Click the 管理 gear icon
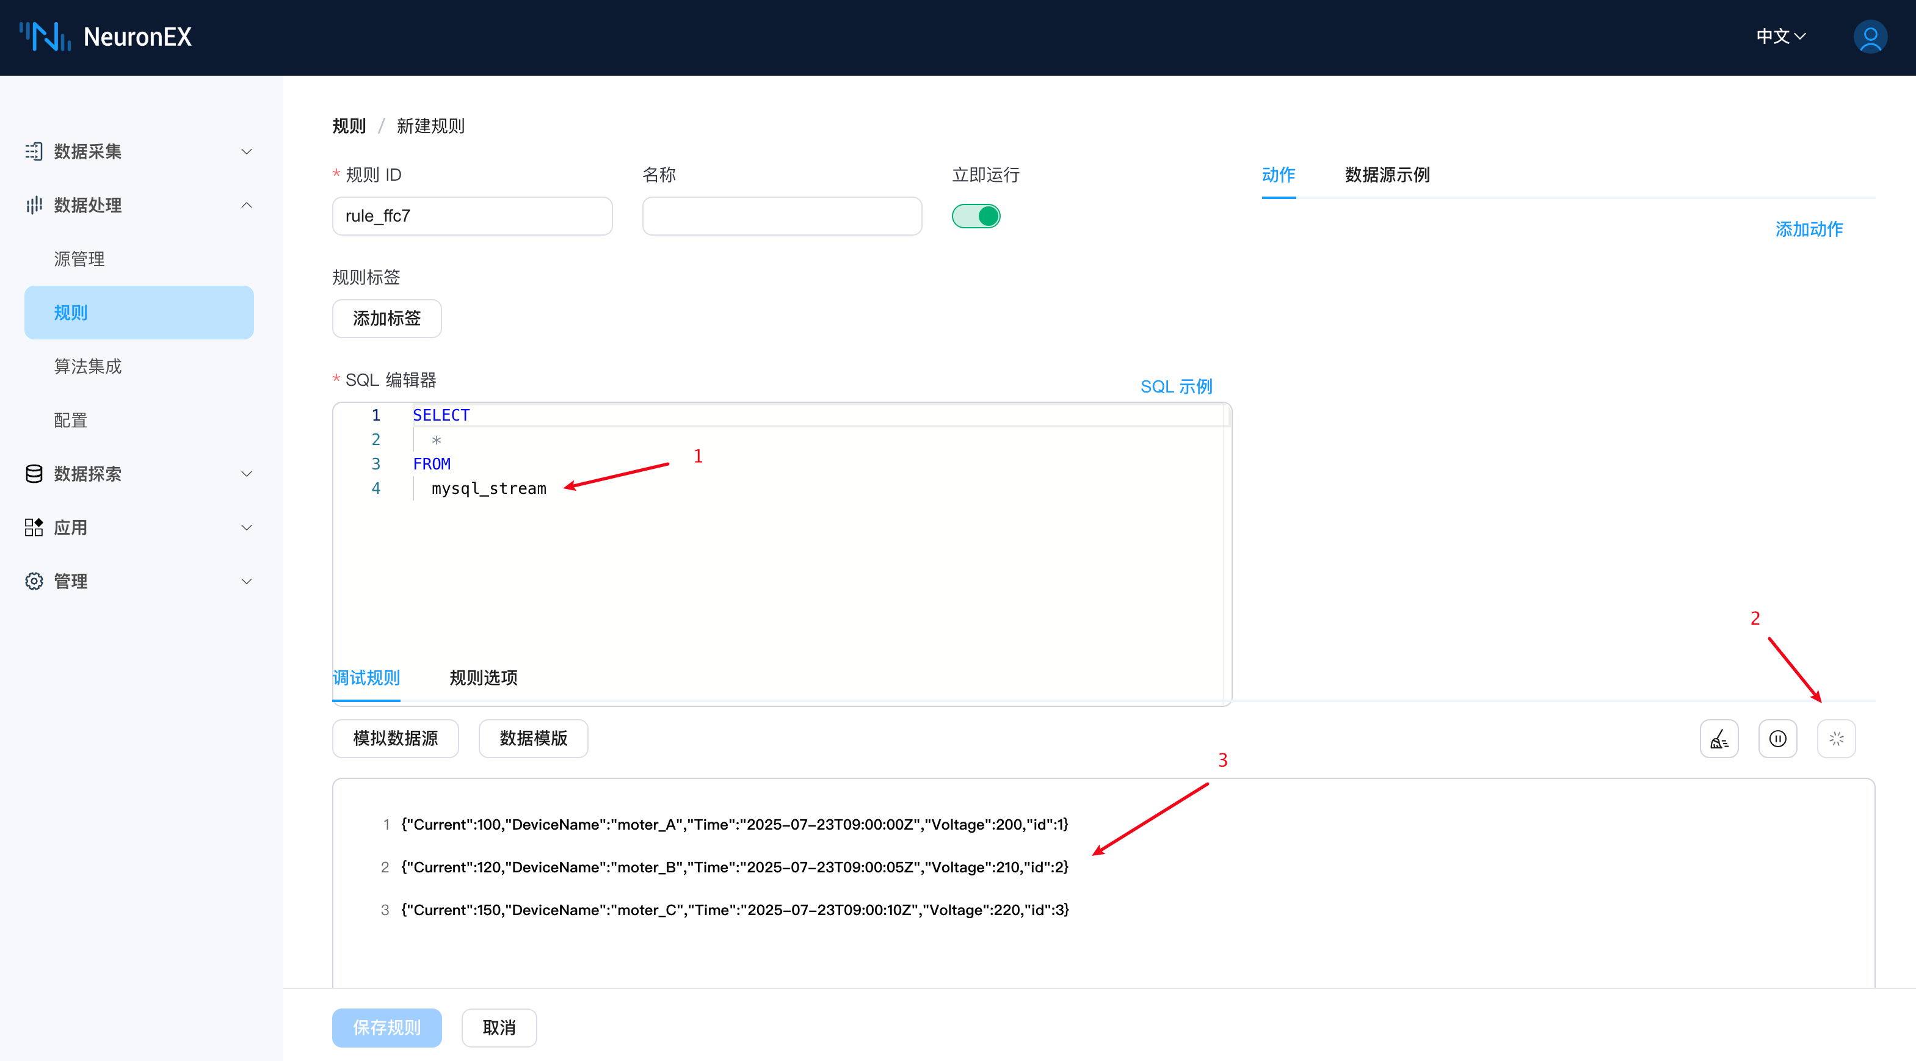 pyautogui.click(x=34, y=581)
